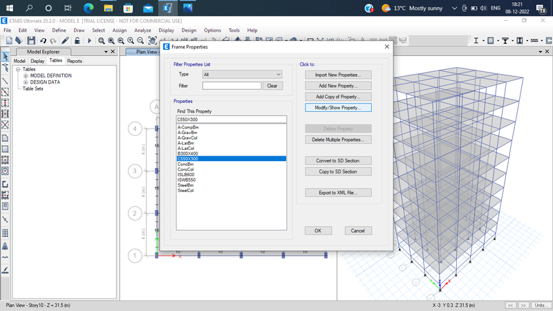Click the zoom out minus magnifier
Viewport: 553px width, 311px height.
click(140, 41)
